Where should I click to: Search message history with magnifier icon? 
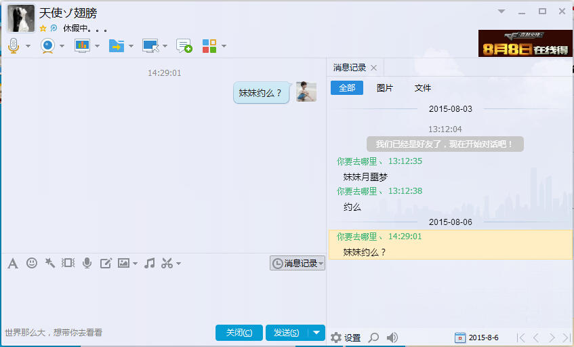click(x=373, y=338)
